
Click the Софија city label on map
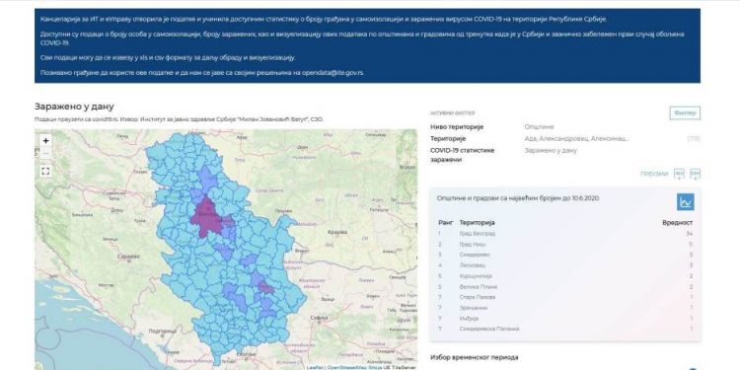click(319, 318)
